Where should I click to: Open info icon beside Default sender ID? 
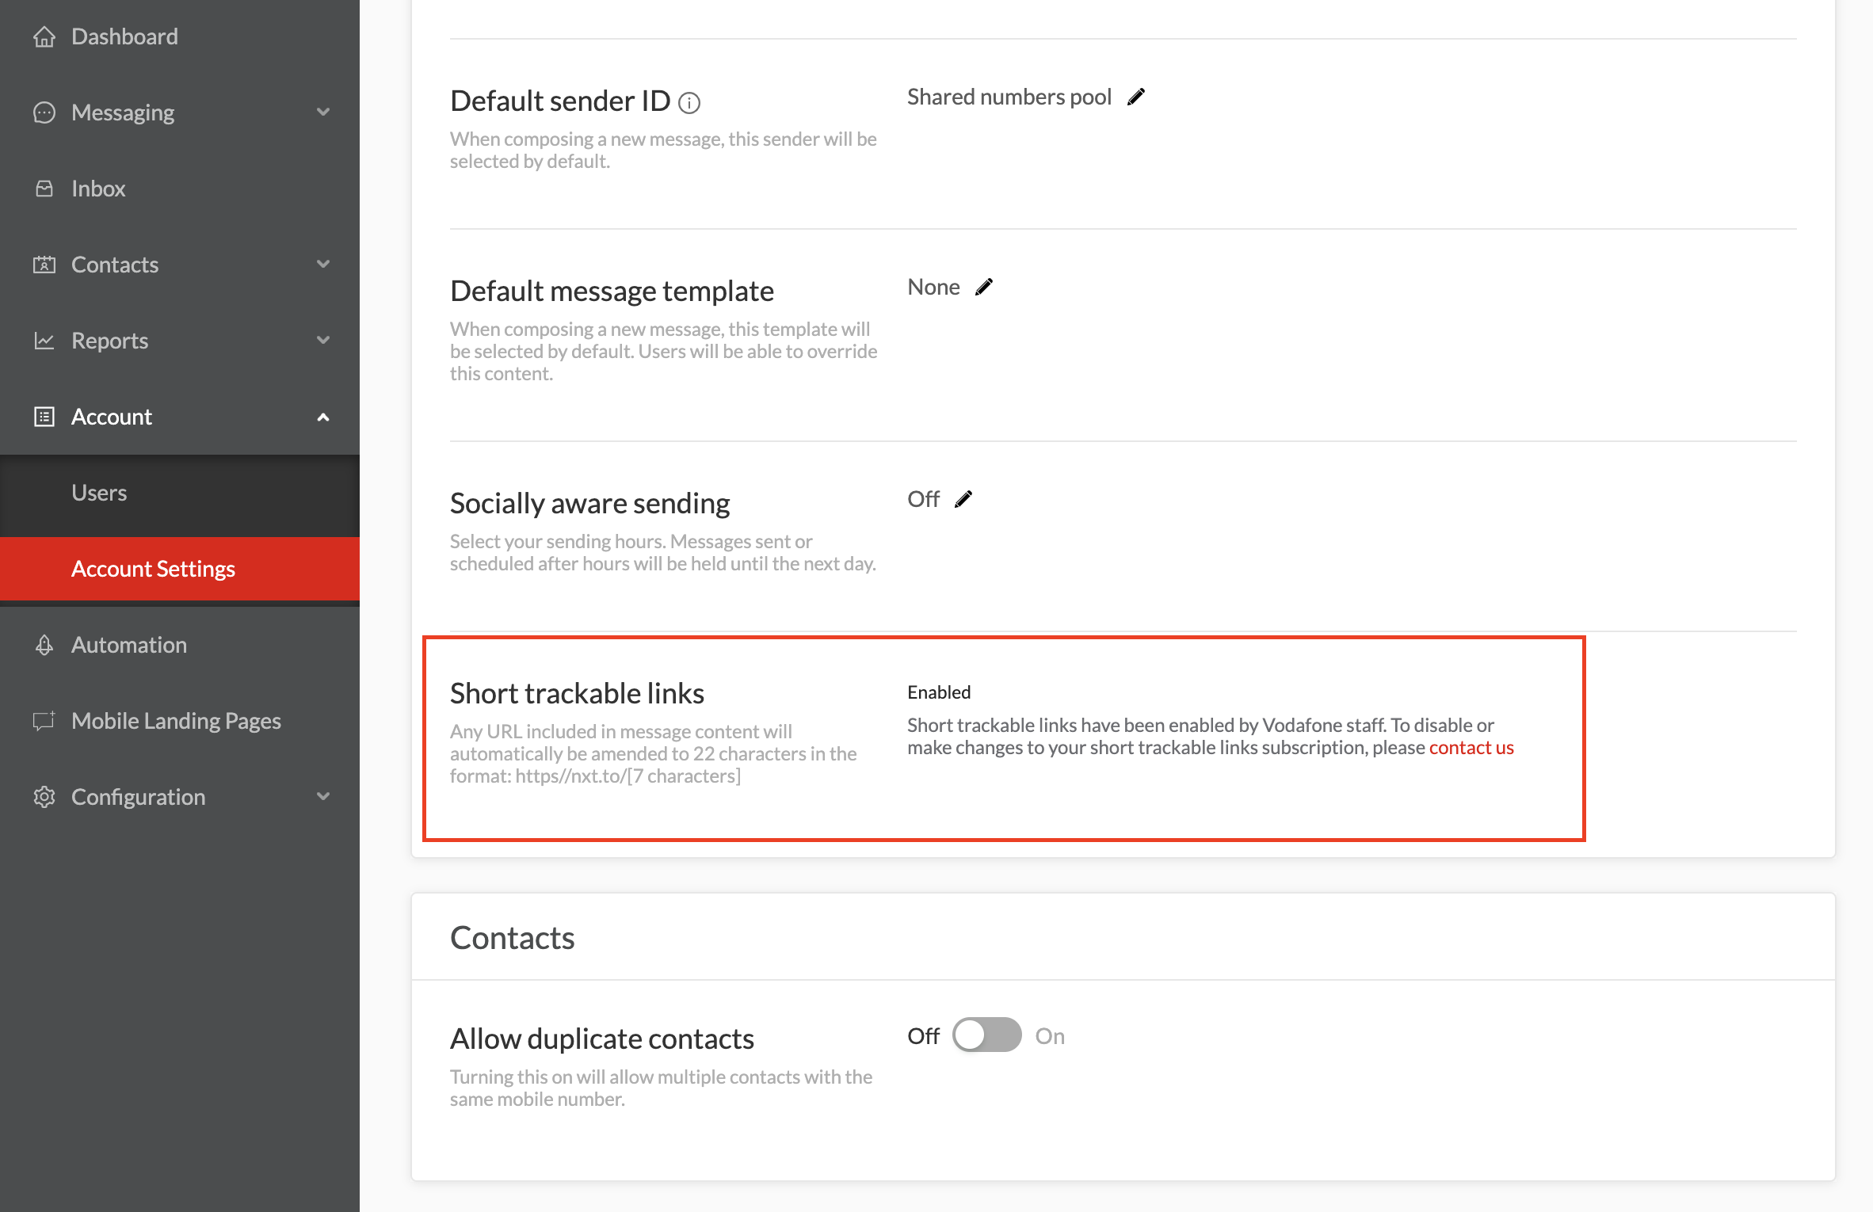pyautogui.click(x=690, y=102)
